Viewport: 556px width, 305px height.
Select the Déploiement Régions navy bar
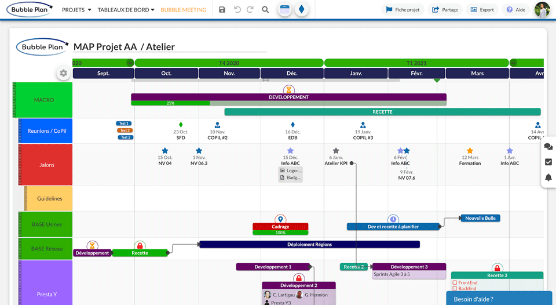click(309, 244)
